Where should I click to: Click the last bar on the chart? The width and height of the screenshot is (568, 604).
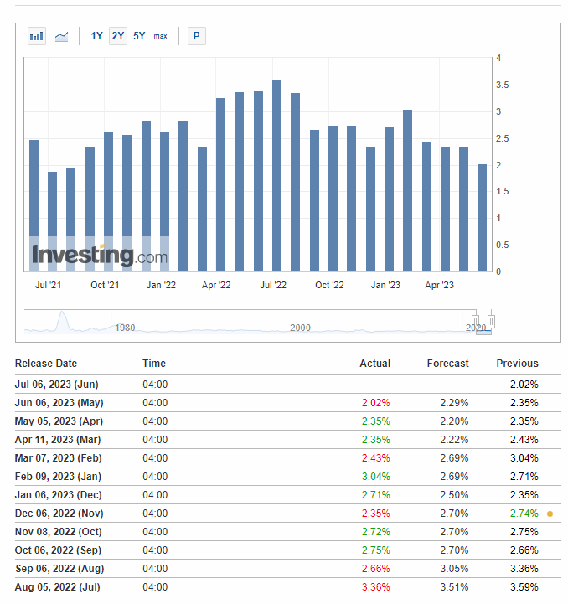pyautogui.click(x=482, y=218)
